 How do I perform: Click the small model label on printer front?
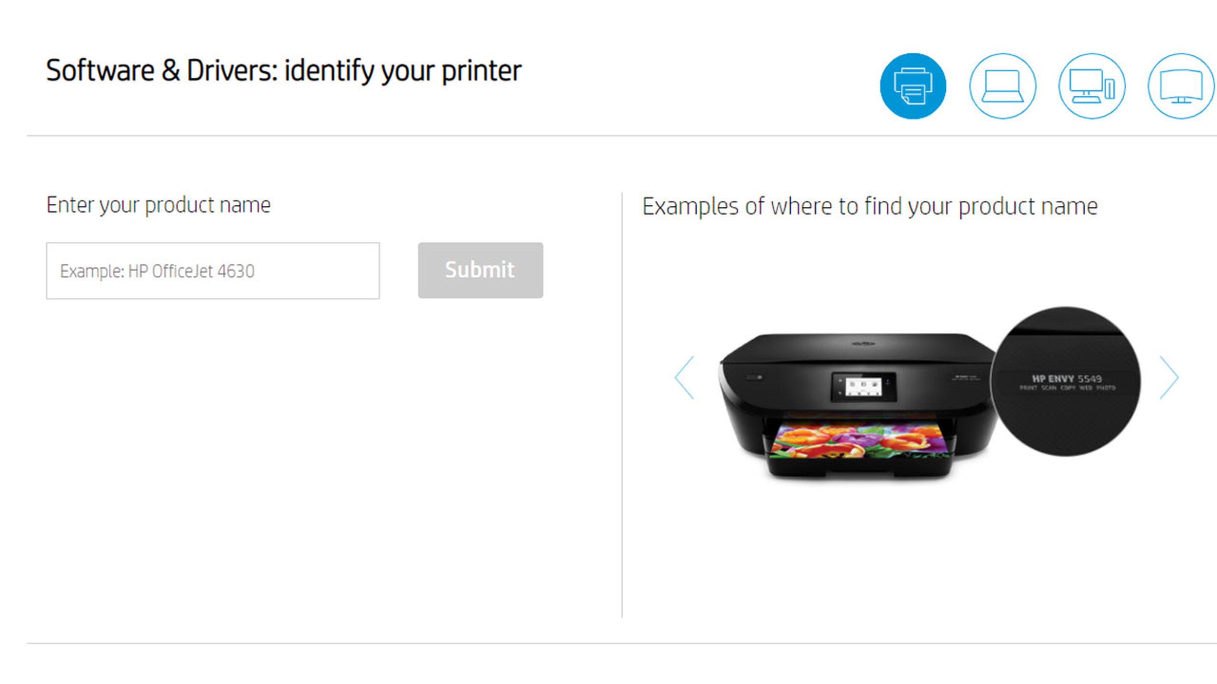(966, 378)
